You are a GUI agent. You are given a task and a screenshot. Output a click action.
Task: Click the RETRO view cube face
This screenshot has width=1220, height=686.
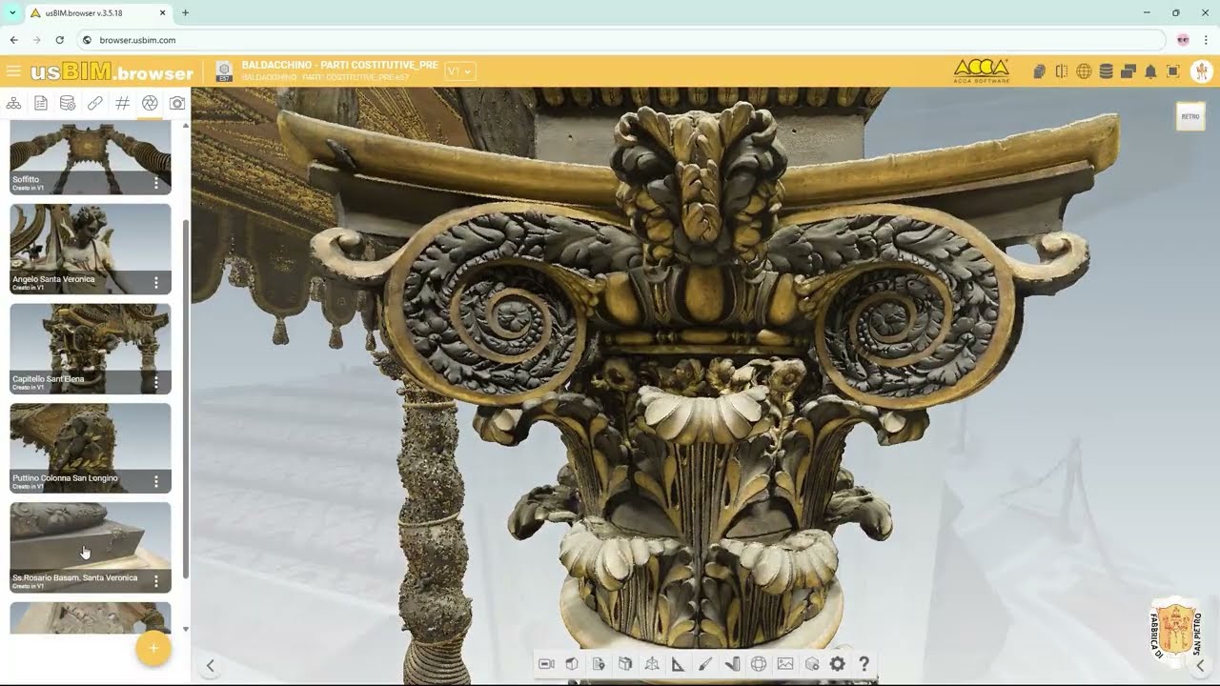pos(1190,116)
